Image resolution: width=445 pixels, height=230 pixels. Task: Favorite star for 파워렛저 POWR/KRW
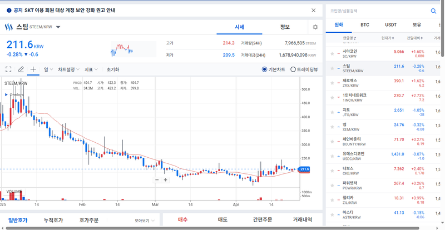tap(332, 185)
